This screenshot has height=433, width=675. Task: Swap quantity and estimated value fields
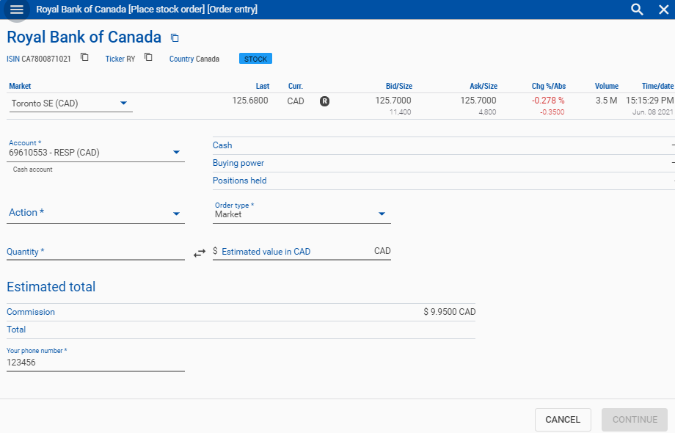coord(200,253)
